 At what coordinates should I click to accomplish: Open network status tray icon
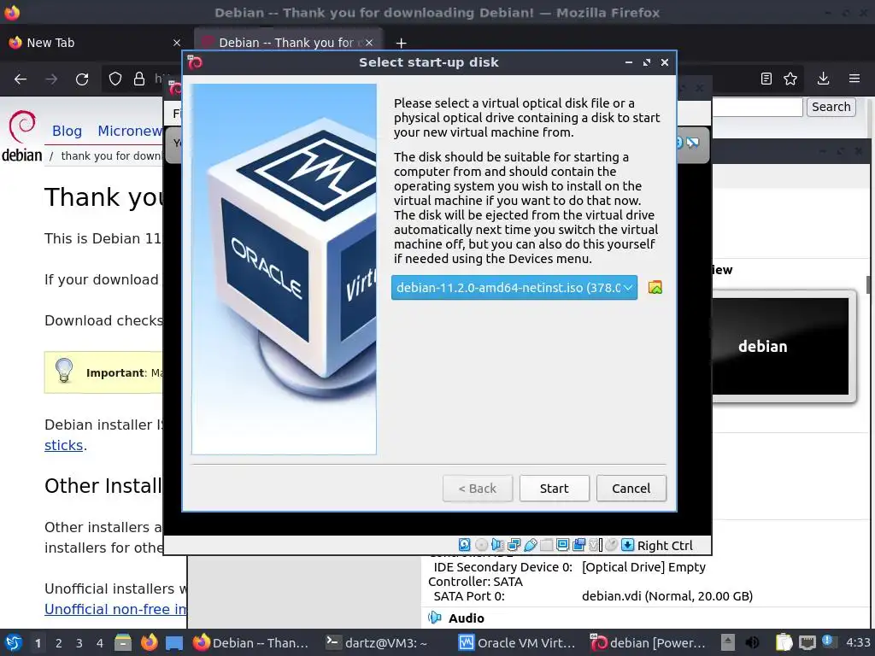pyautogui.click(x=807, y=642)
